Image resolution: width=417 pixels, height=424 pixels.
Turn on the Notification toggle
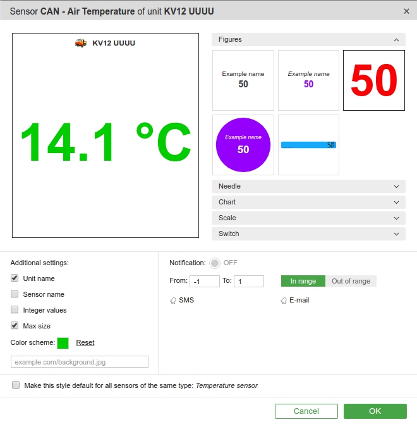pos(215,263)
